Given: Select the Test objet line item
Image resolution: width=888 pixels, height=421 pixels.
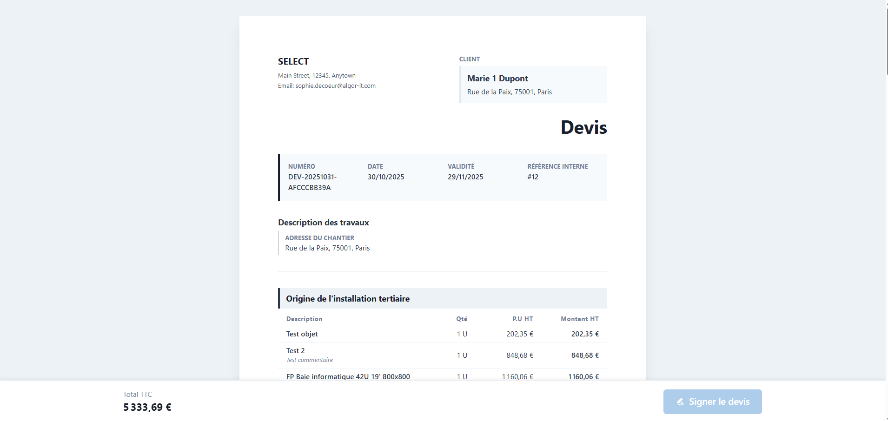Looking at the screenshot, I should 302,334.
